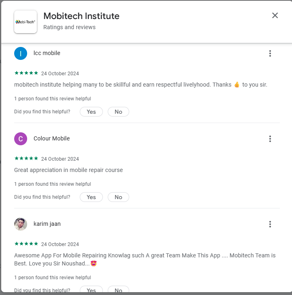Open more options for karim jaan review

click(270, 224)
